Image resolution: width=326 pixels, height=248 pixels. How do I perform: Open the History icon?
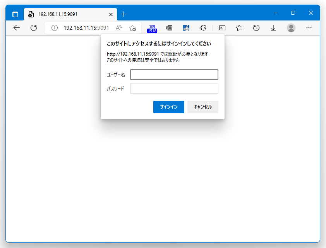[256, 28]
